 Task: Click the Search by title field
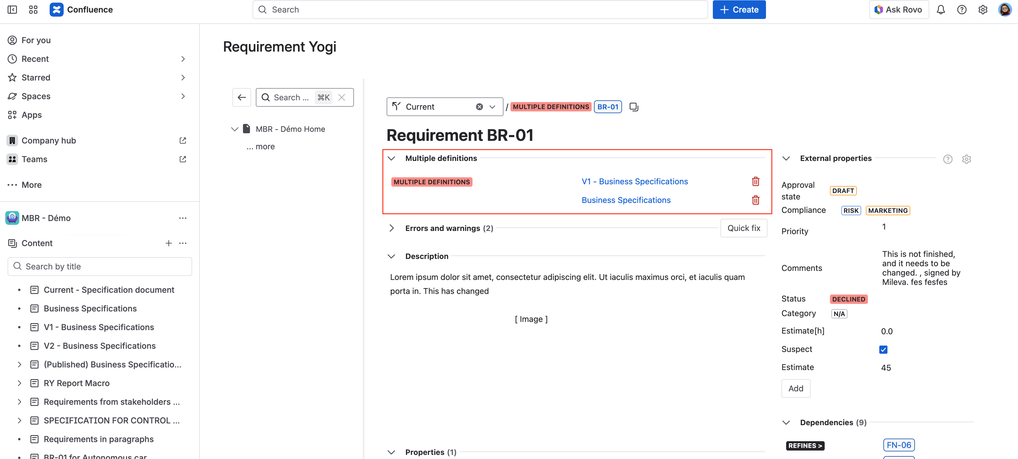click(x=100, y=267)
